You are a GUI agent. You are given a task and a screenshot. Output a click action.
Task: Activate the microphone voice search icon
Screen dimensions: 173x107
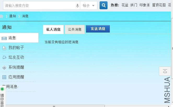tap(77, 6)
